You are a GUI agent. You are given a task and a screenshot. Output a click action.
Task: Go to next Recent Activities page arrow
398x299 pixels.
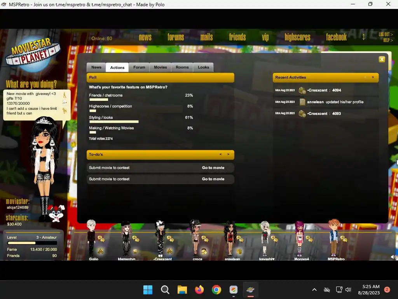pyautogui.click(x=373, y=77)
